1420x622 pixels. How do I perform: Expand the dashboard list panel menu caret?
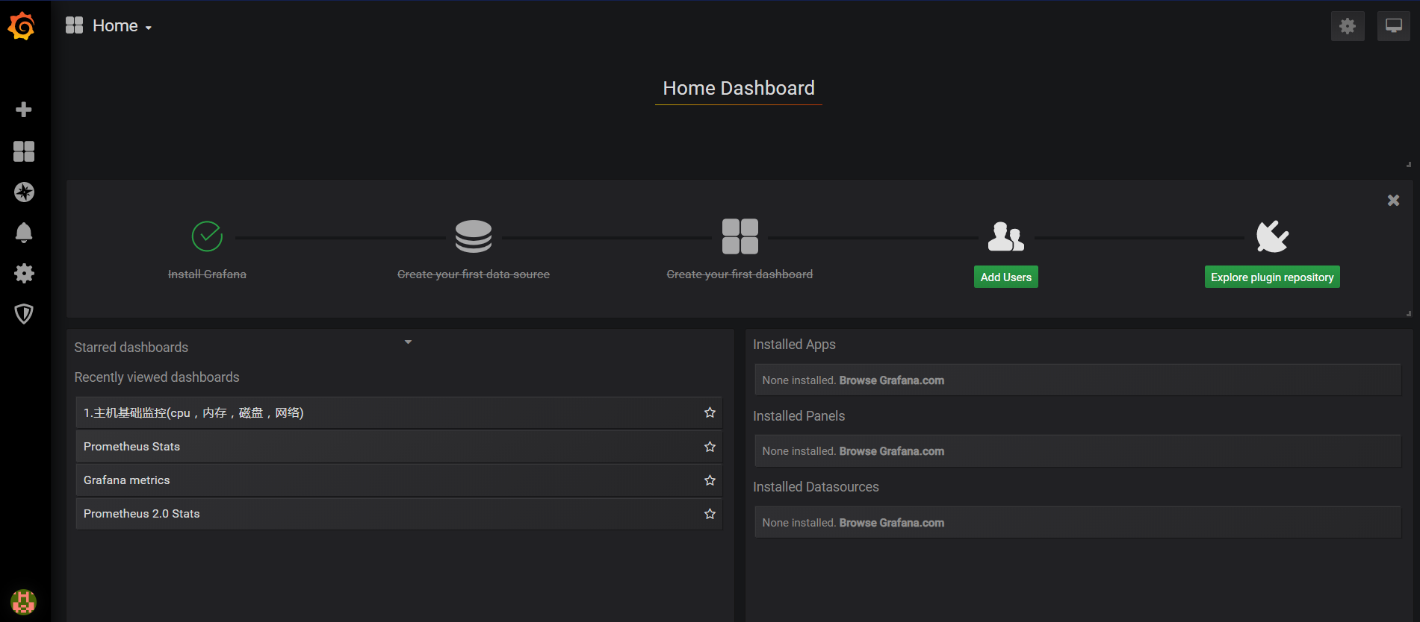[408, 342]
